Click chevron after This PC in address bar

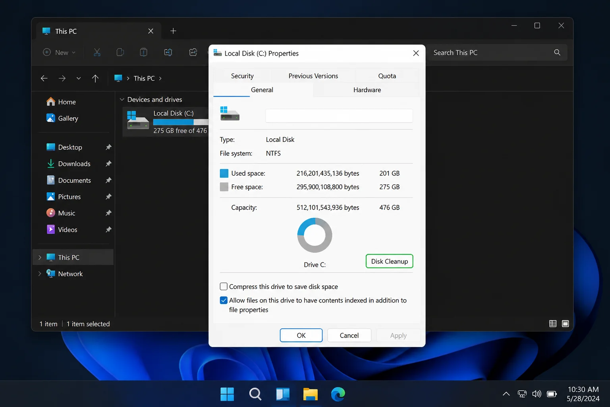pos(160,78)
